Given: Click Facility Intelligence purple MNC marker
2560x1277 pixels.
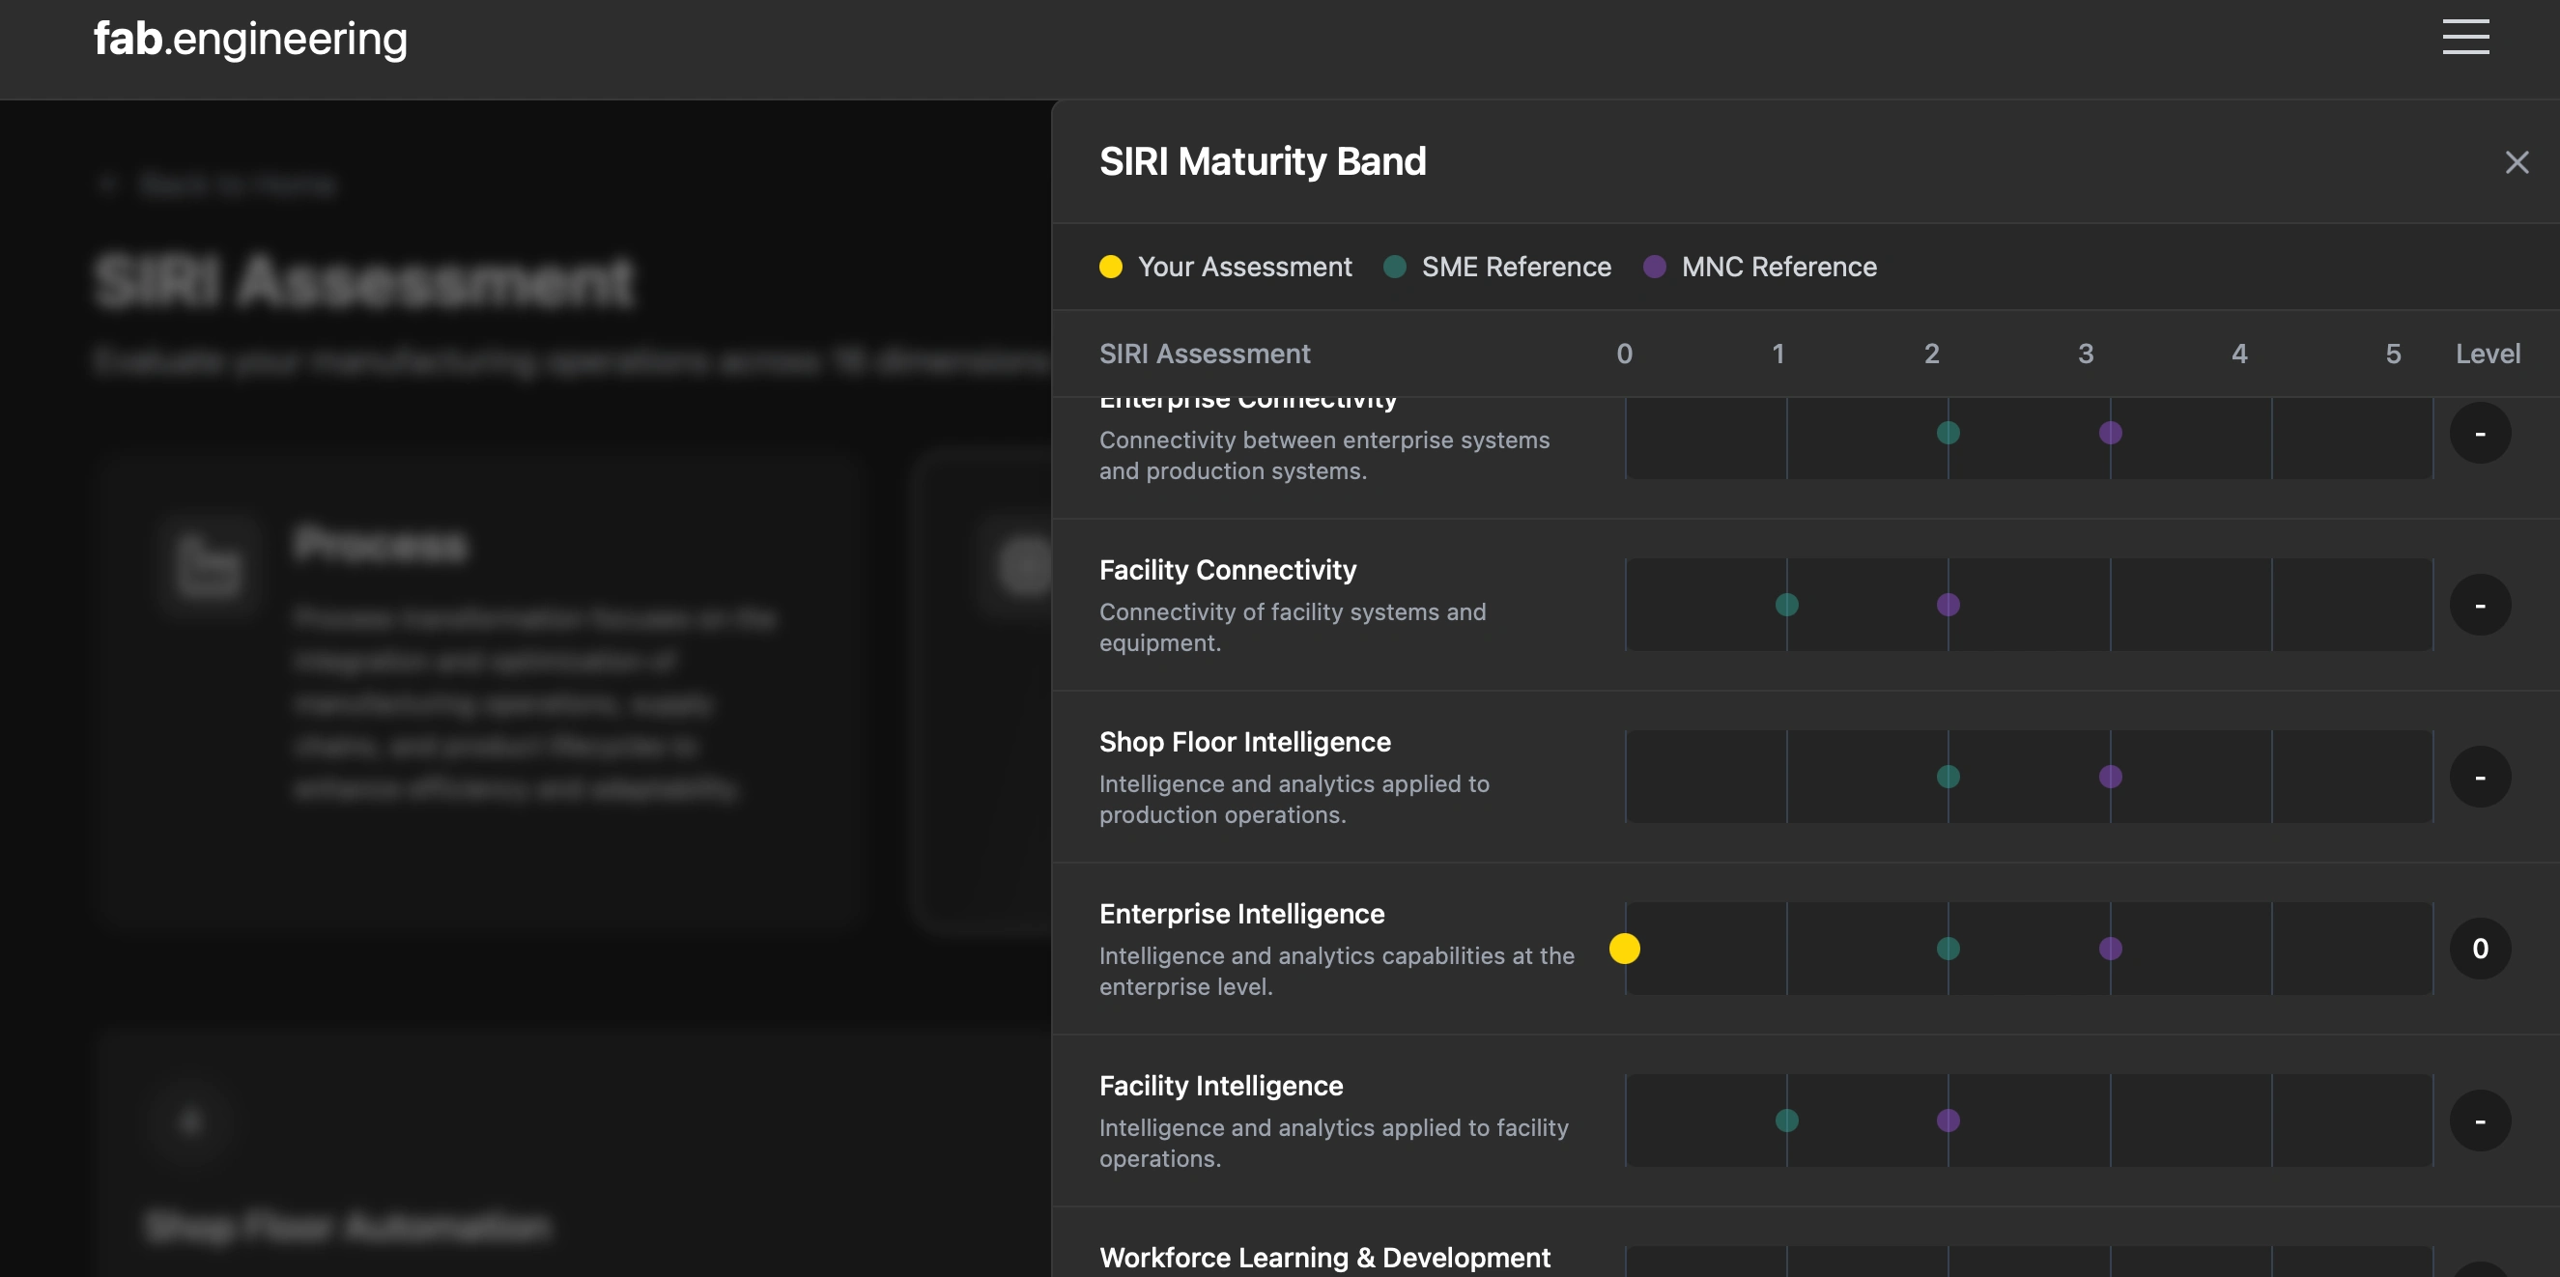Looking at the screenshot, I should point(1948,1120).
